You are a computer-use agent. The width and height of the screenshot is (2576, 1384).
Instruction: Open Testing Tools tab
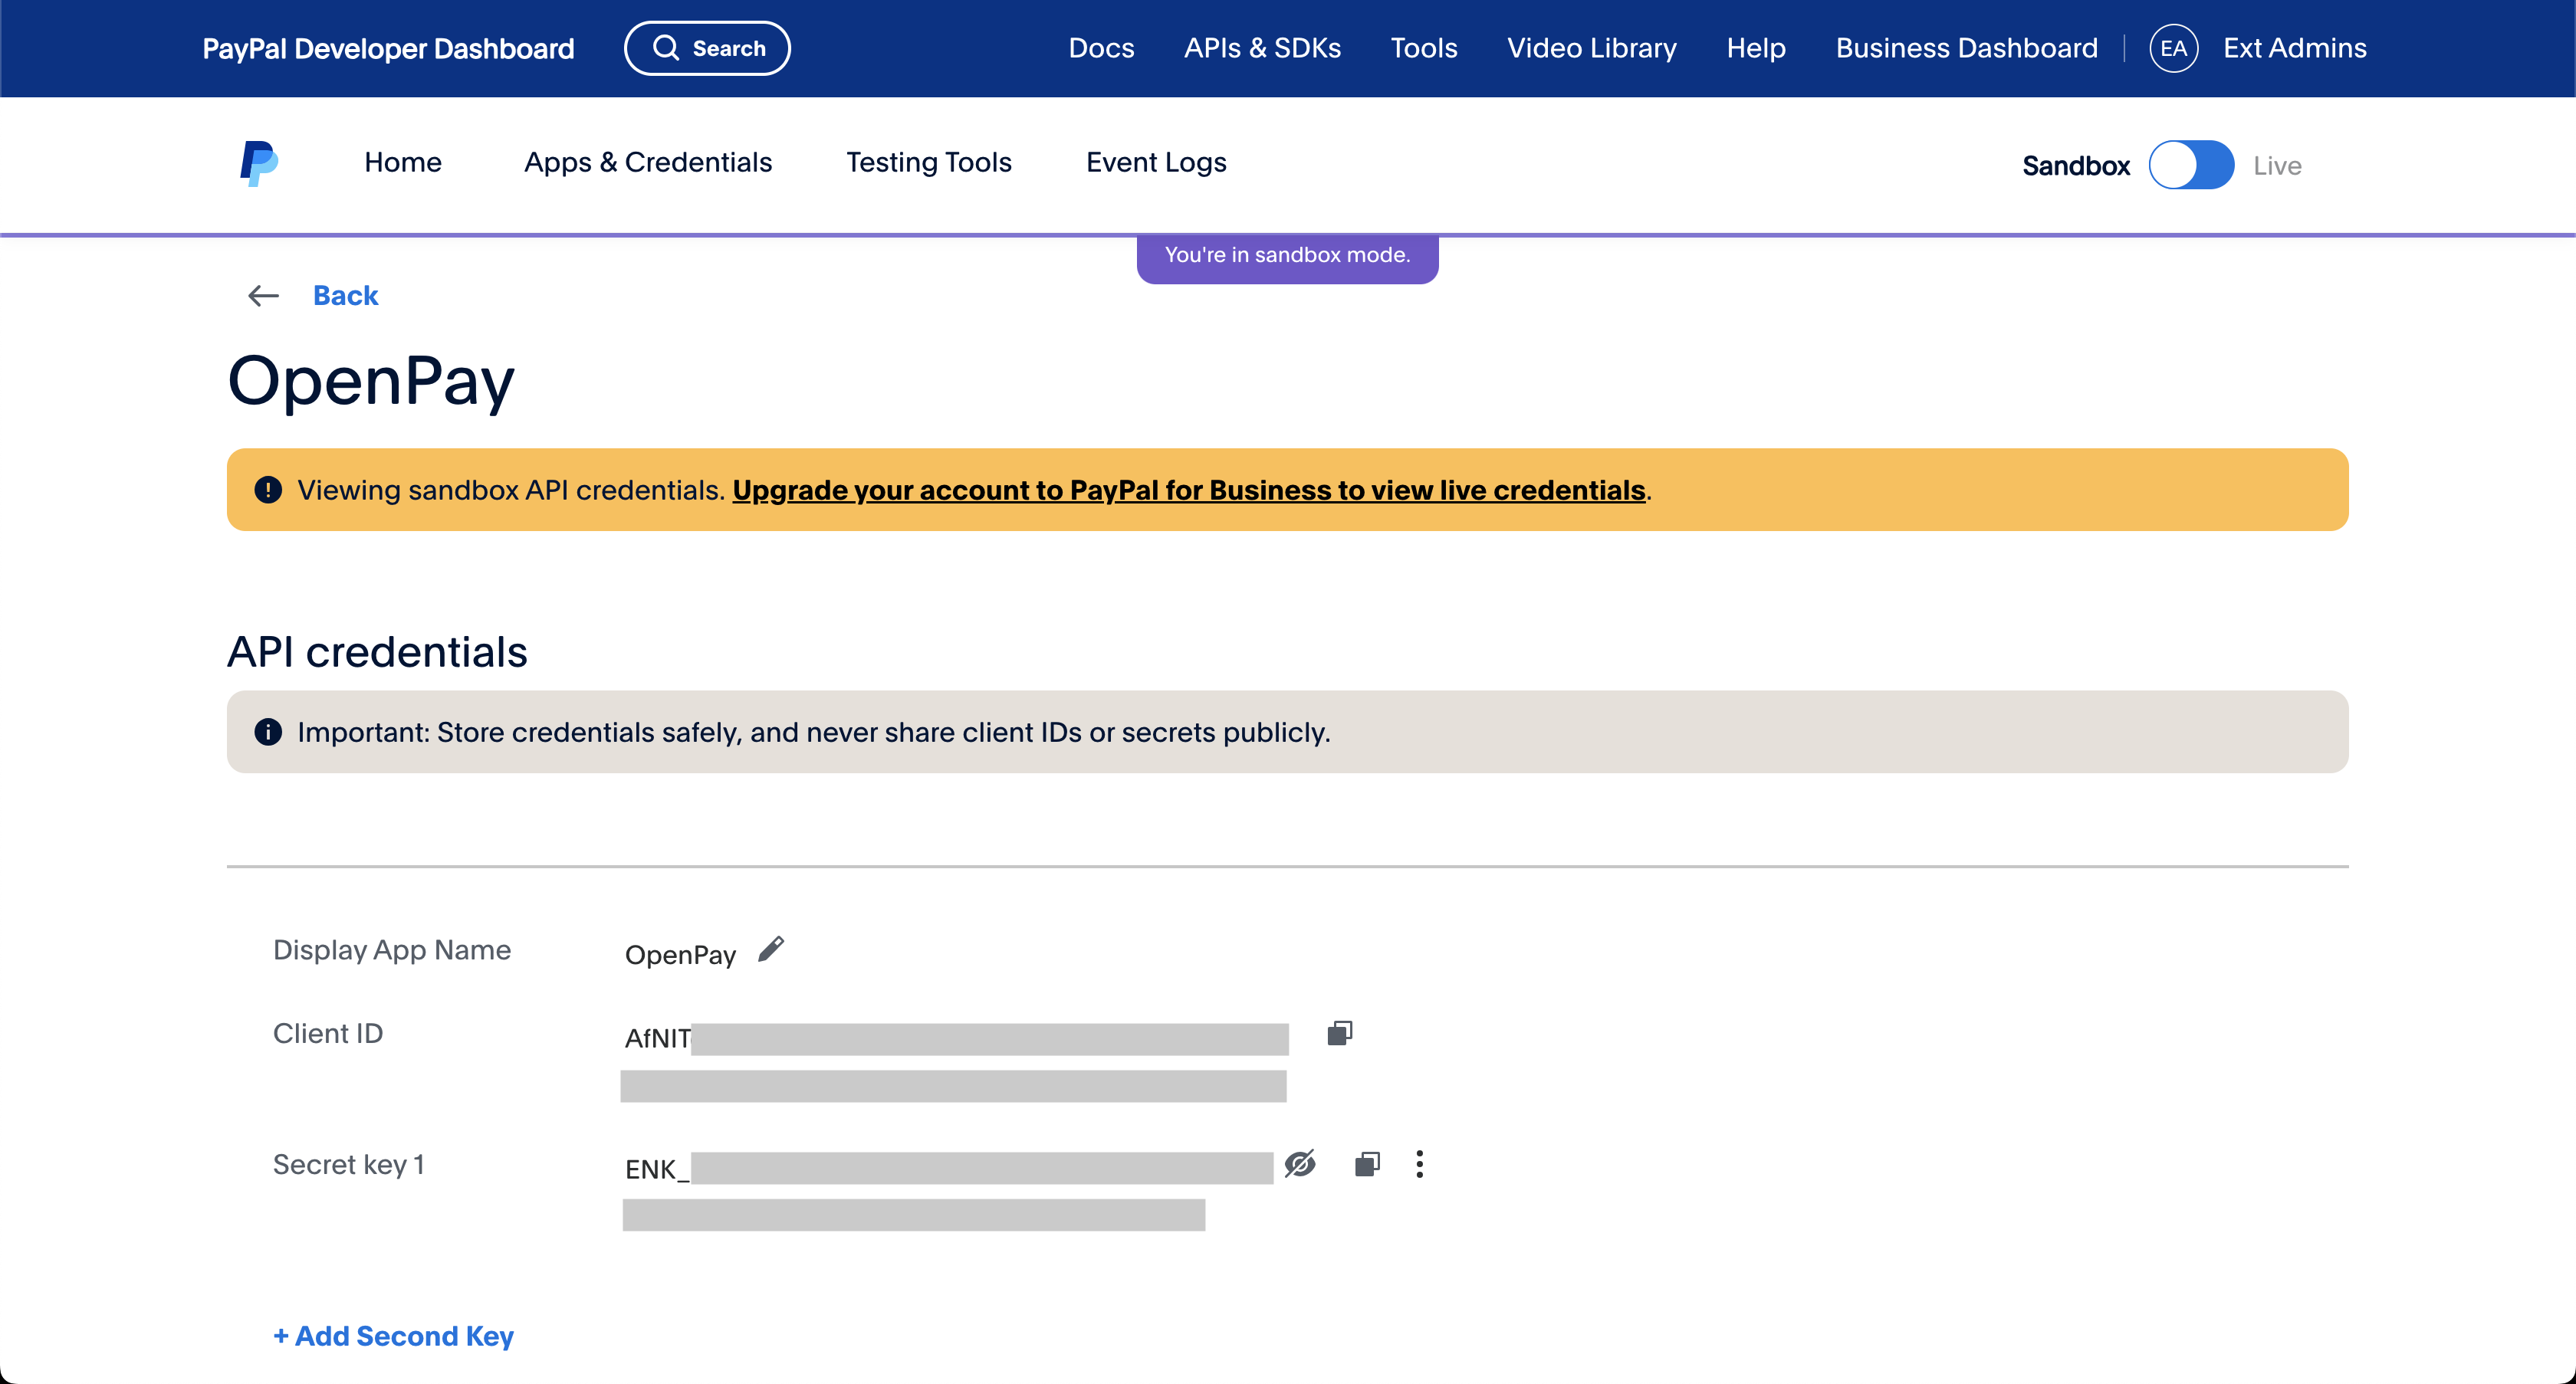(x=929, y=162)
